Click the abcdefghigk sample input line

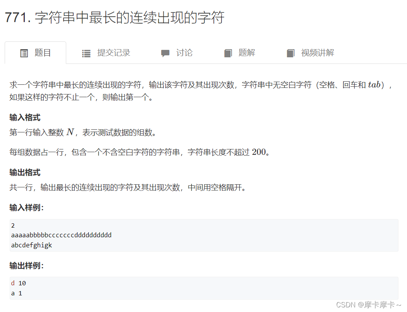click(x=31, y=245)
